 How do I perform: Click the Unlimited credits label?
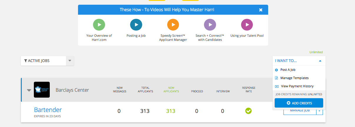[316, 52]
